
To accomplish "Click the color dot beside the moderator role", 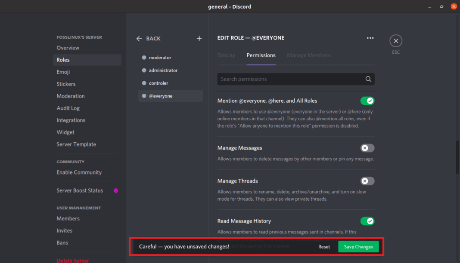I will coord(143,57).
